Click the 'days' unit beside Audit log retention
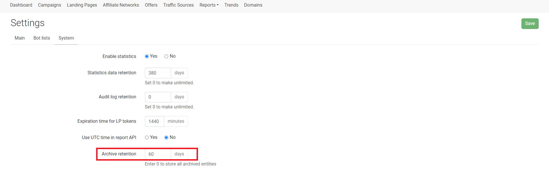This screenshot has width=549, height=189. point(179,97)
